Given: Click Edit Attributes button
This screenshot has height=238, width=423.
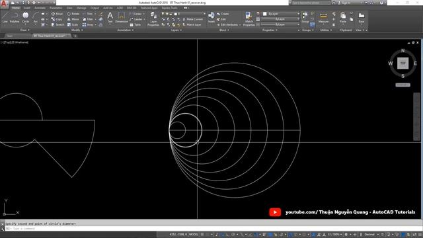Looking at the screenshot, I should tap(227, 24).
